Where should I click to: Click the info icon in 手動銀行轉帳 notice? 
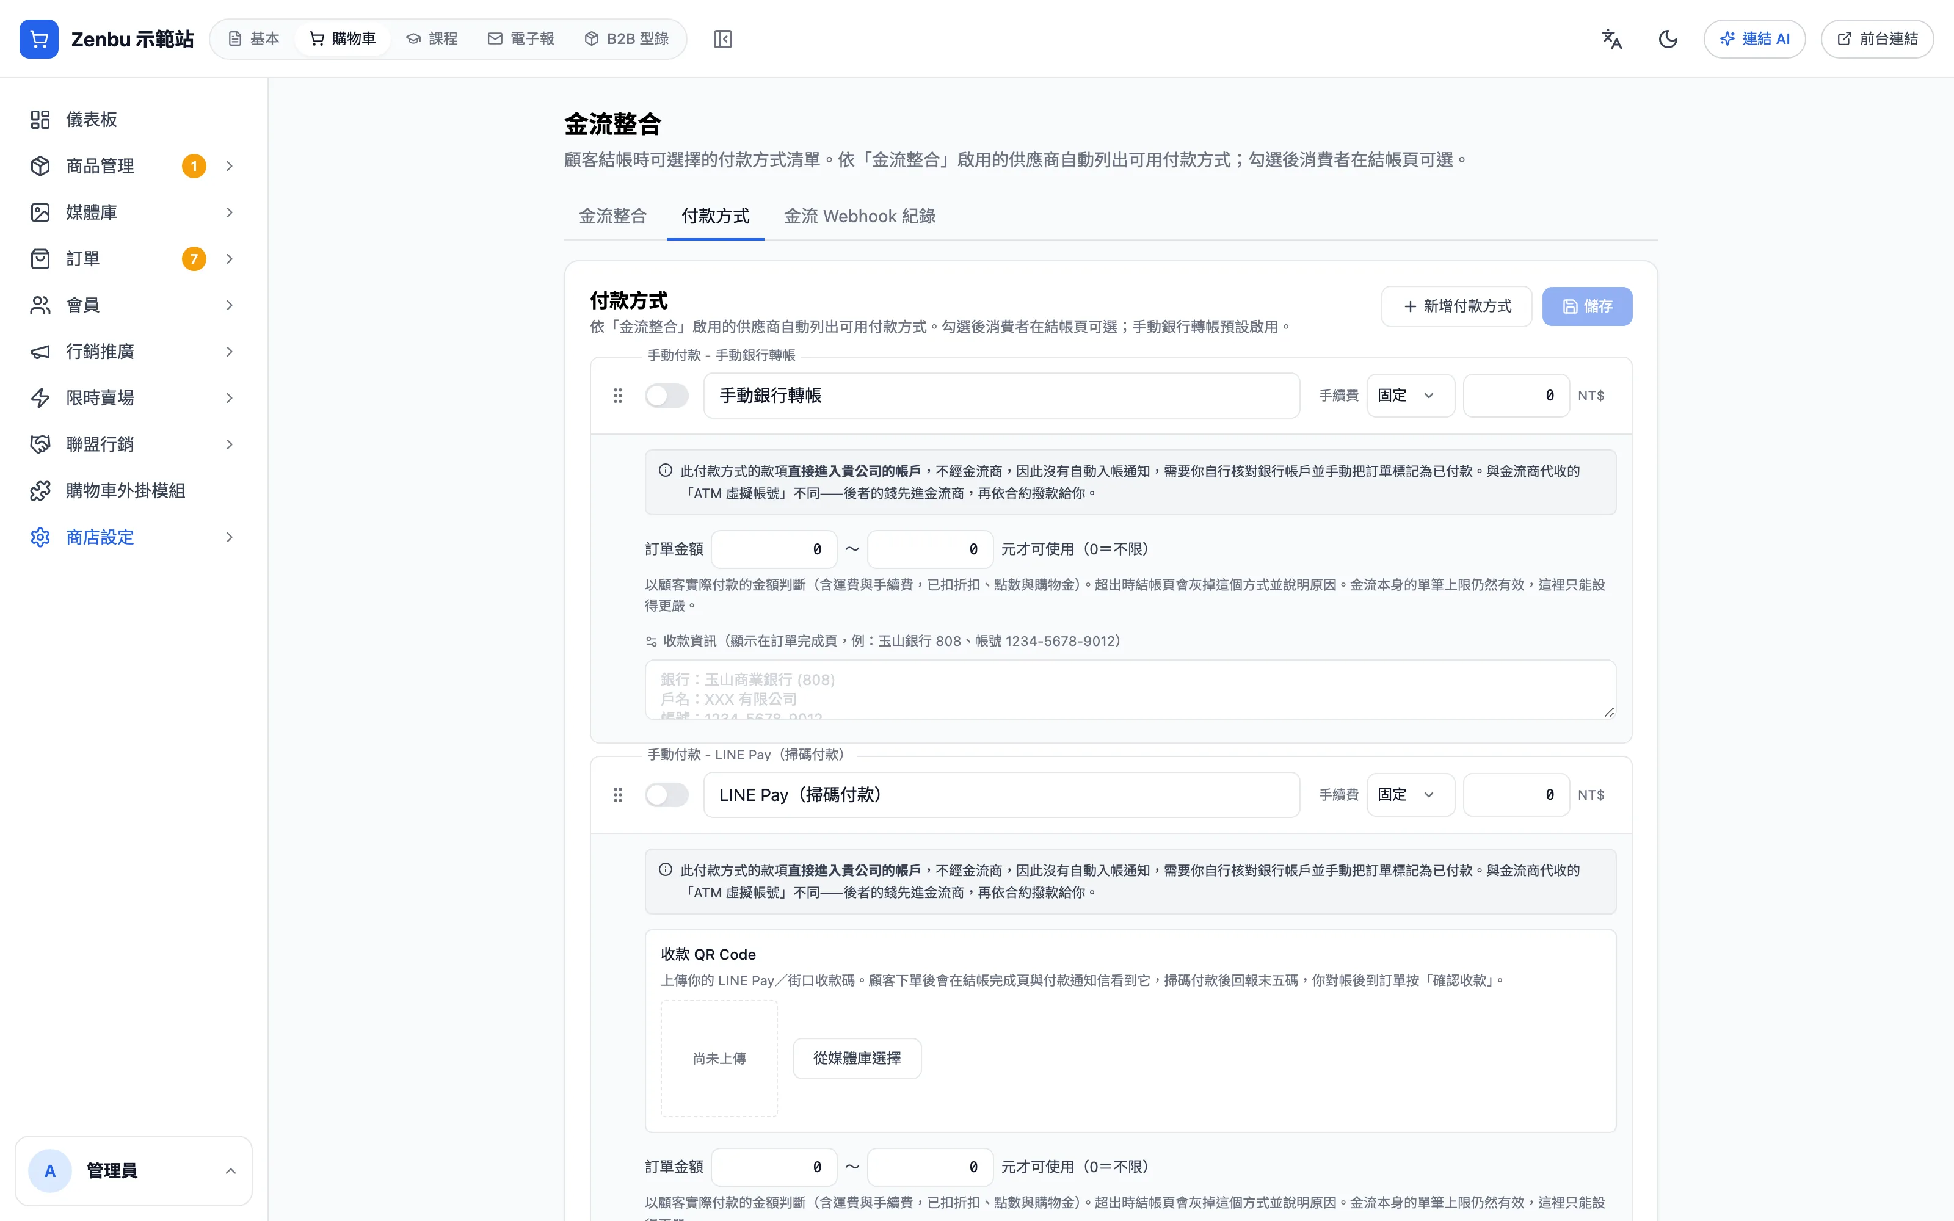[x=666, y=470]
